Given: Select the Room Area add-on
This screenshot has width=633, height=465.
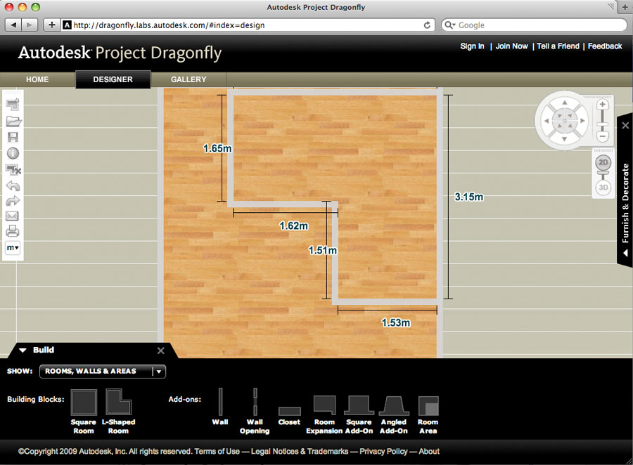Looking at the screenshot, I should pos(428,415).
